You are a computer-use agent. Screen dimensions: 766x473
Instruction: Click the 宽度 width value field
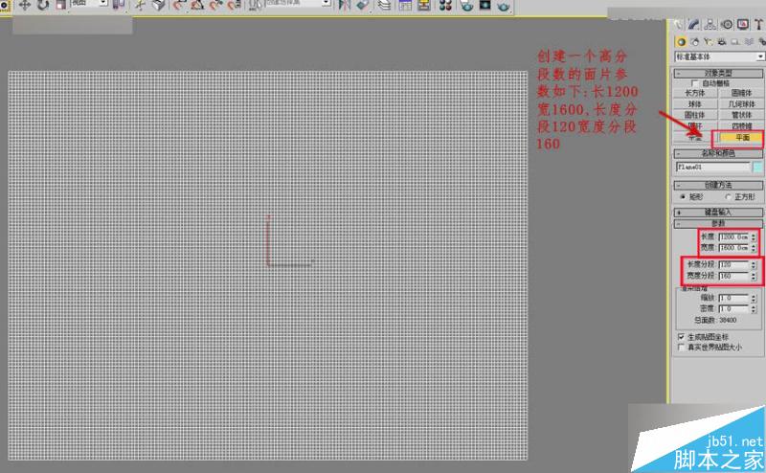[x=734, y=248]
